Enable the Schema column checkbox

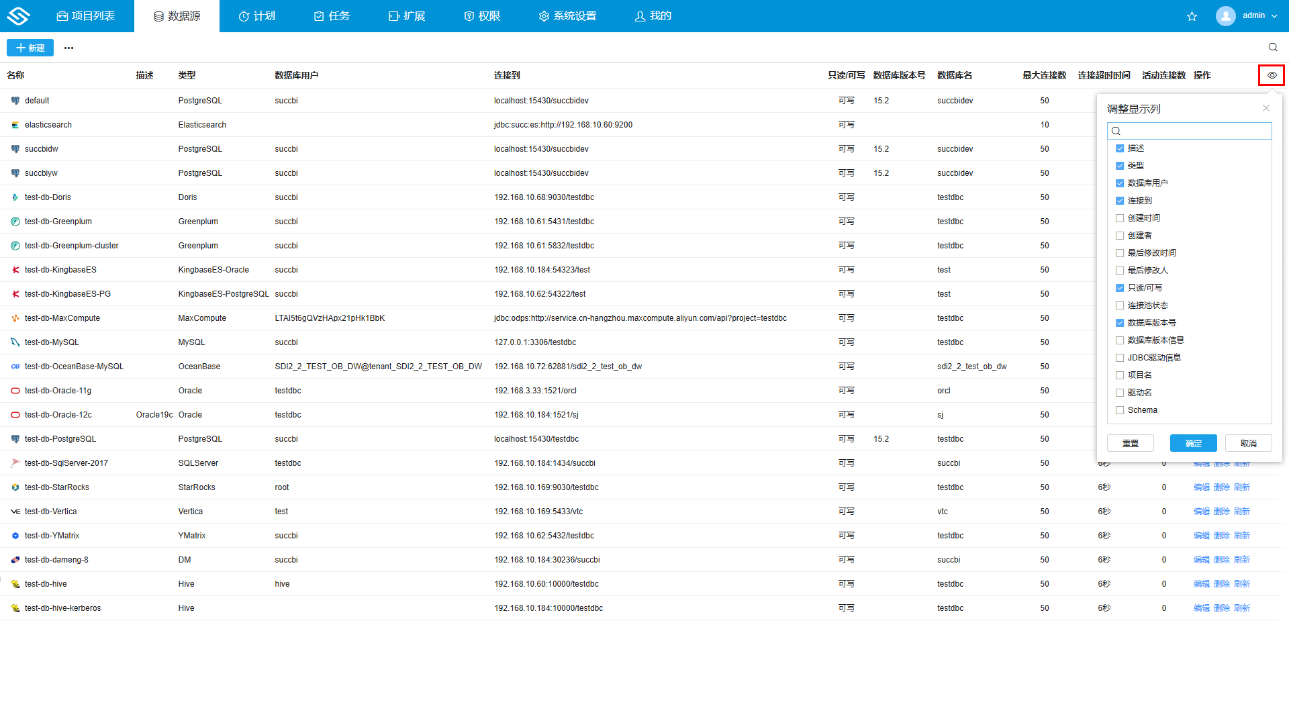tap(1119, 410)
